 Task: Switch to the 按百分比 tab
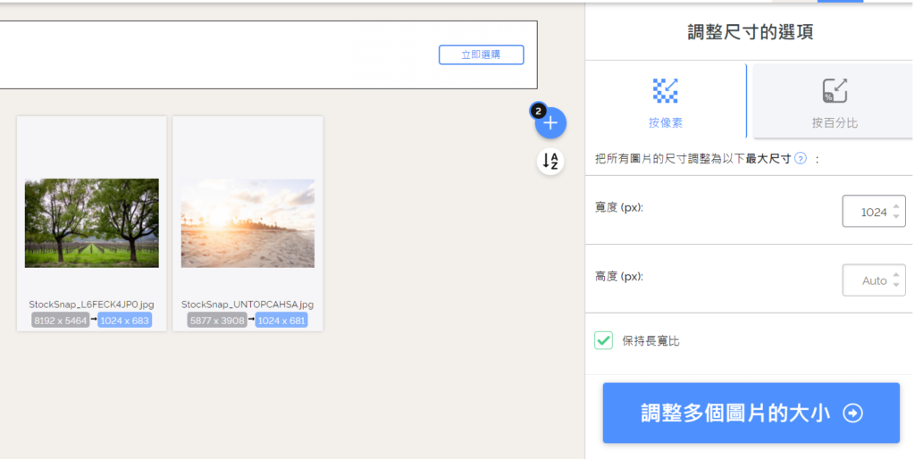click(834, 101)
